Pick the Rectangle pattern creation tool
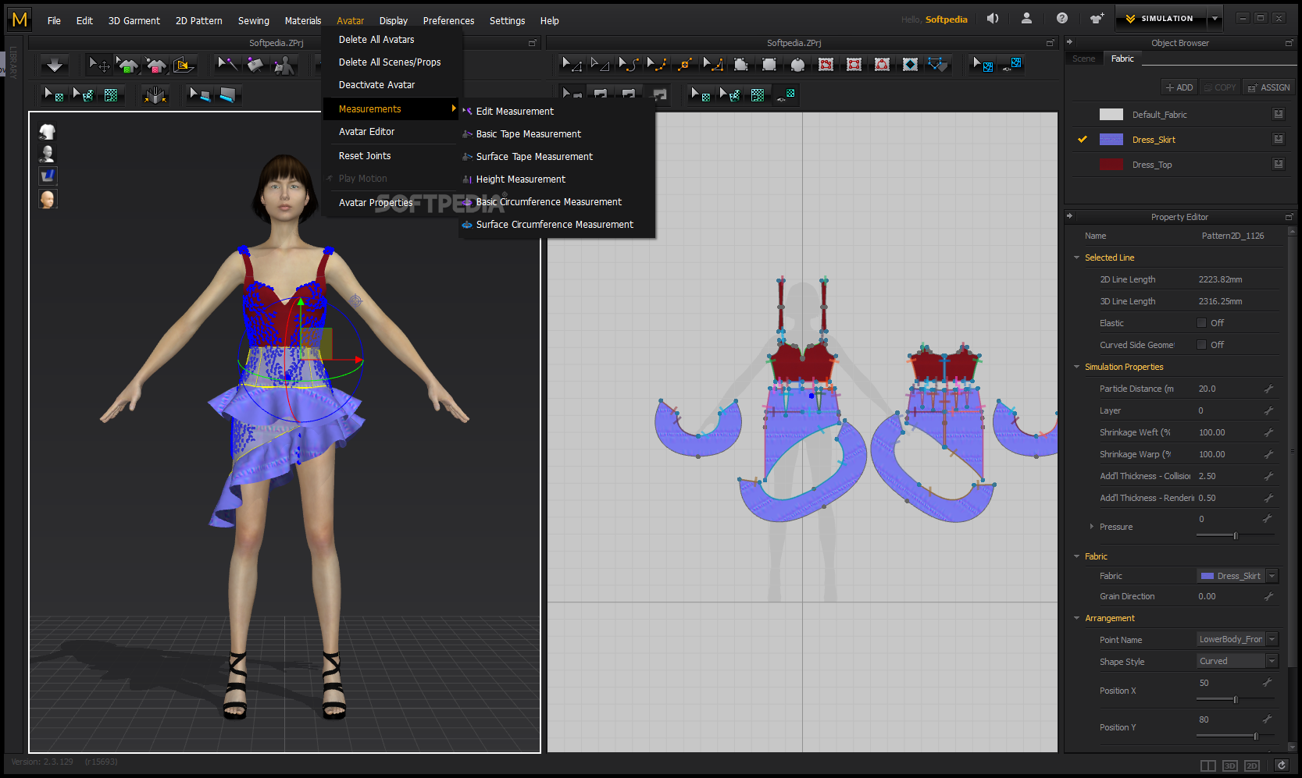 pyautogui.click(x=769, y=64)
